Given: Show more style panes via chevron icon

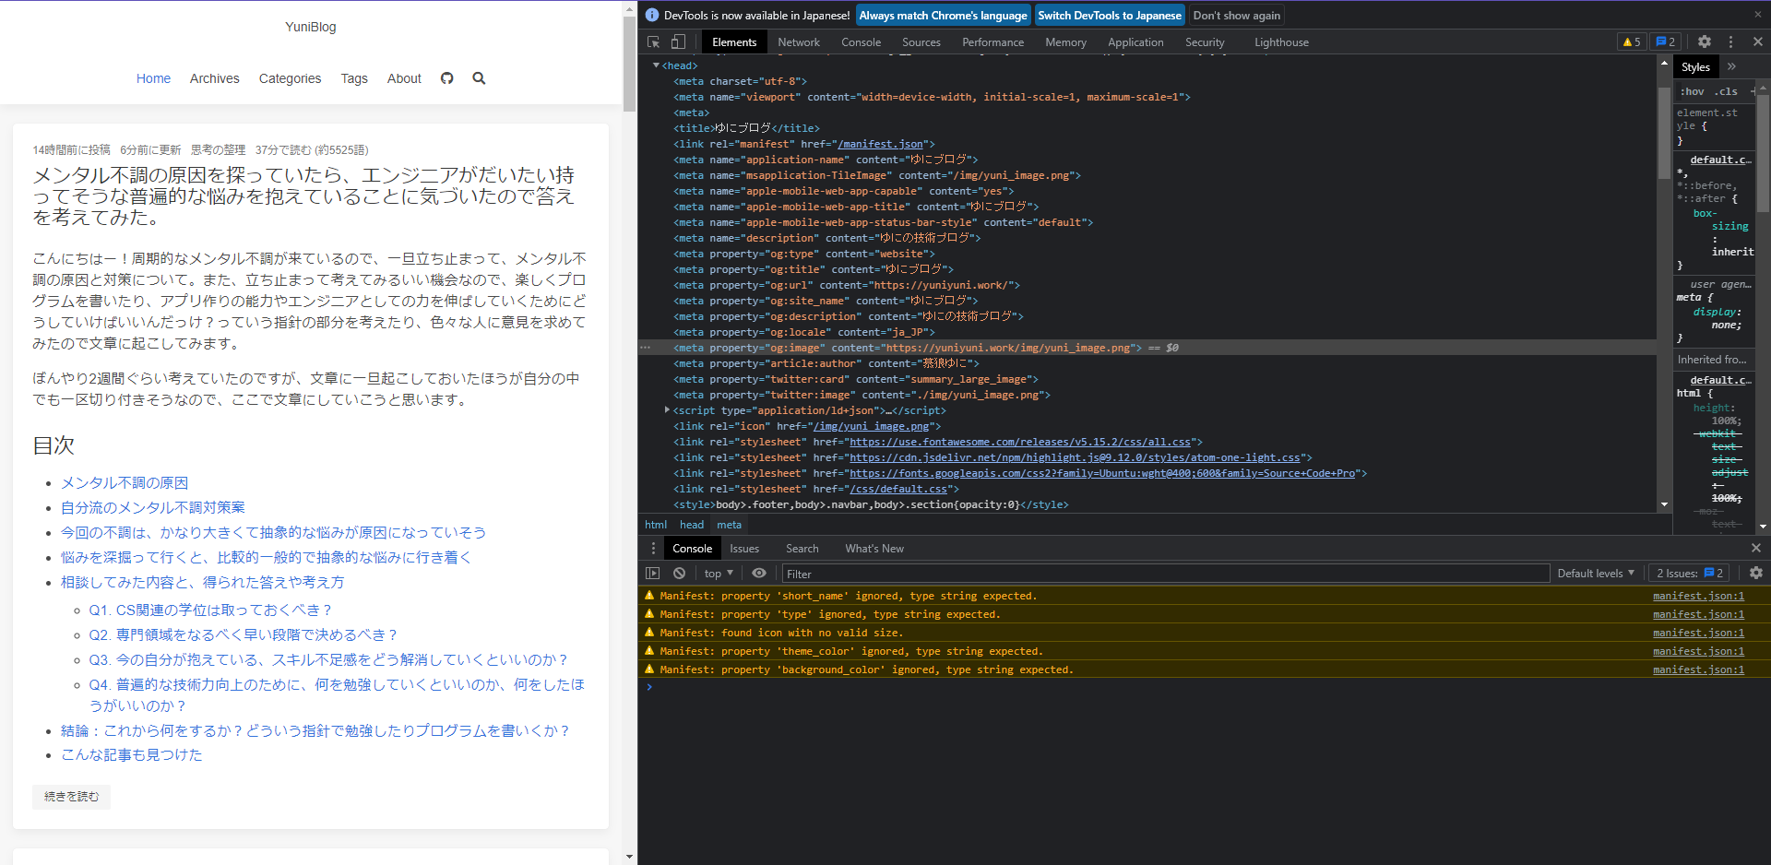Looking at the screenshot, I should click(x=1731, y=66).
